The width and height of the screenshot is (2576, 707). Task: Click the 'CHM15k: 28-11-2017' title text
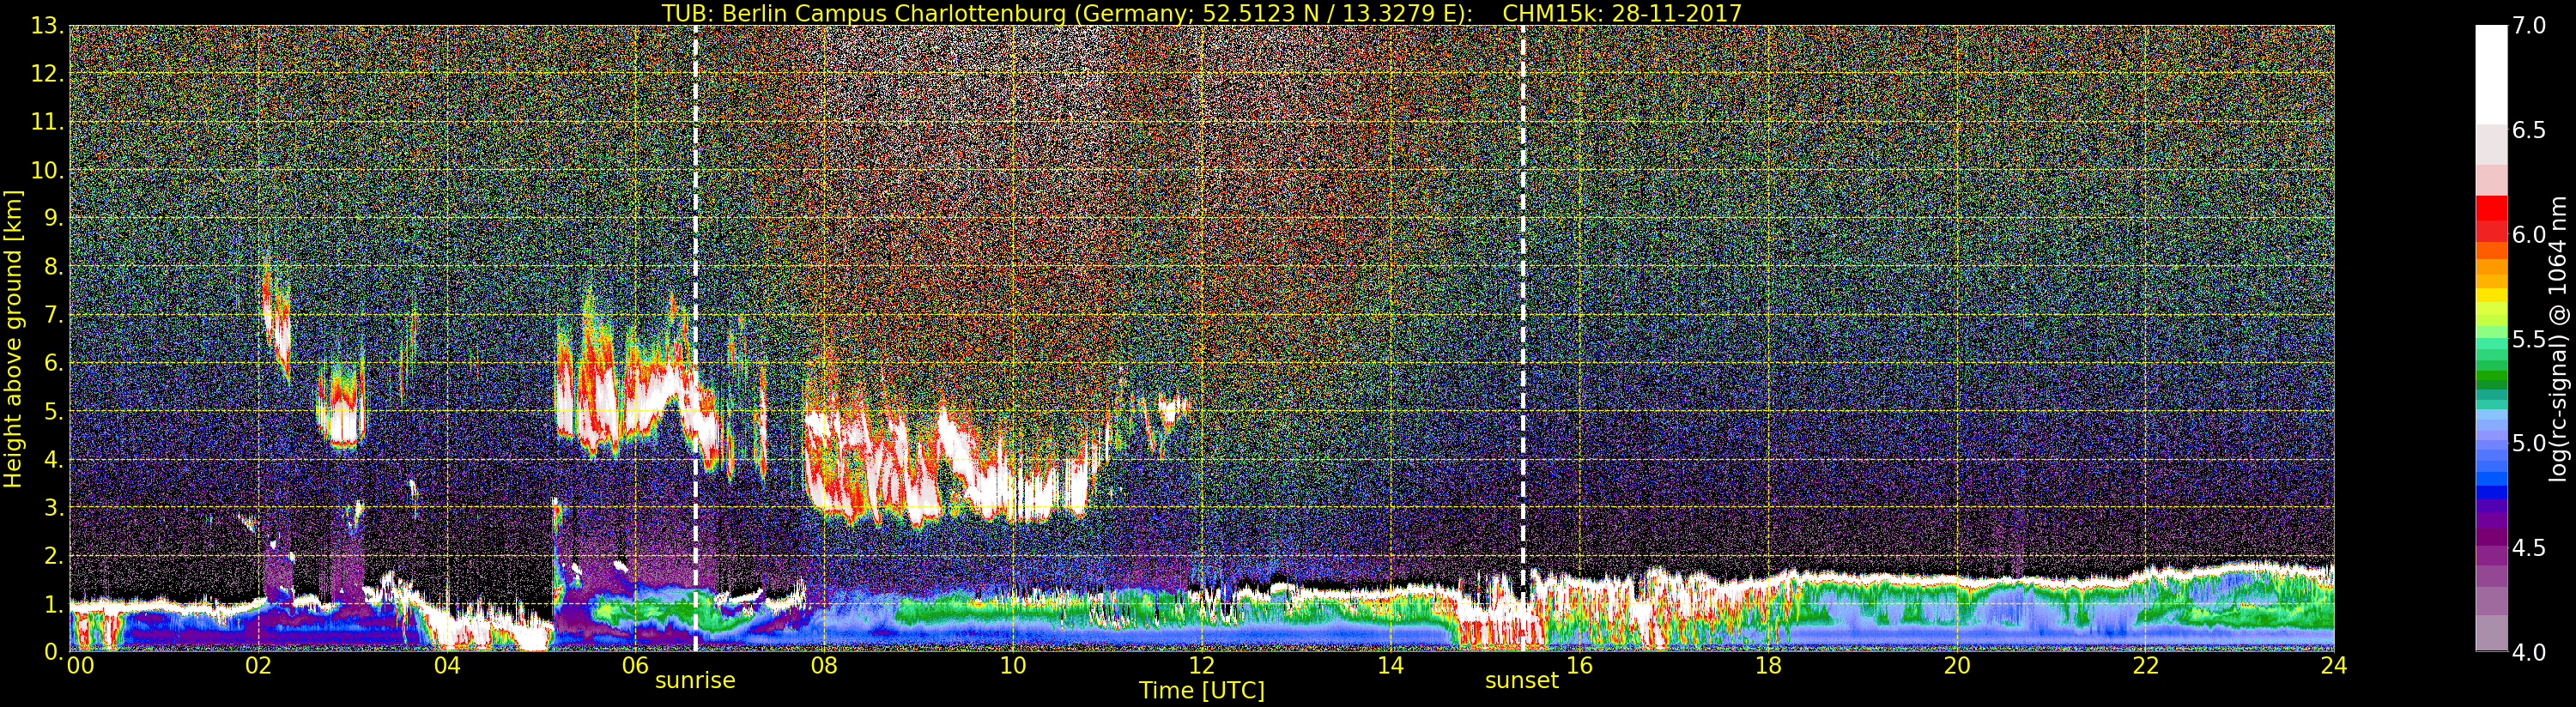[x=1622, y=13]
